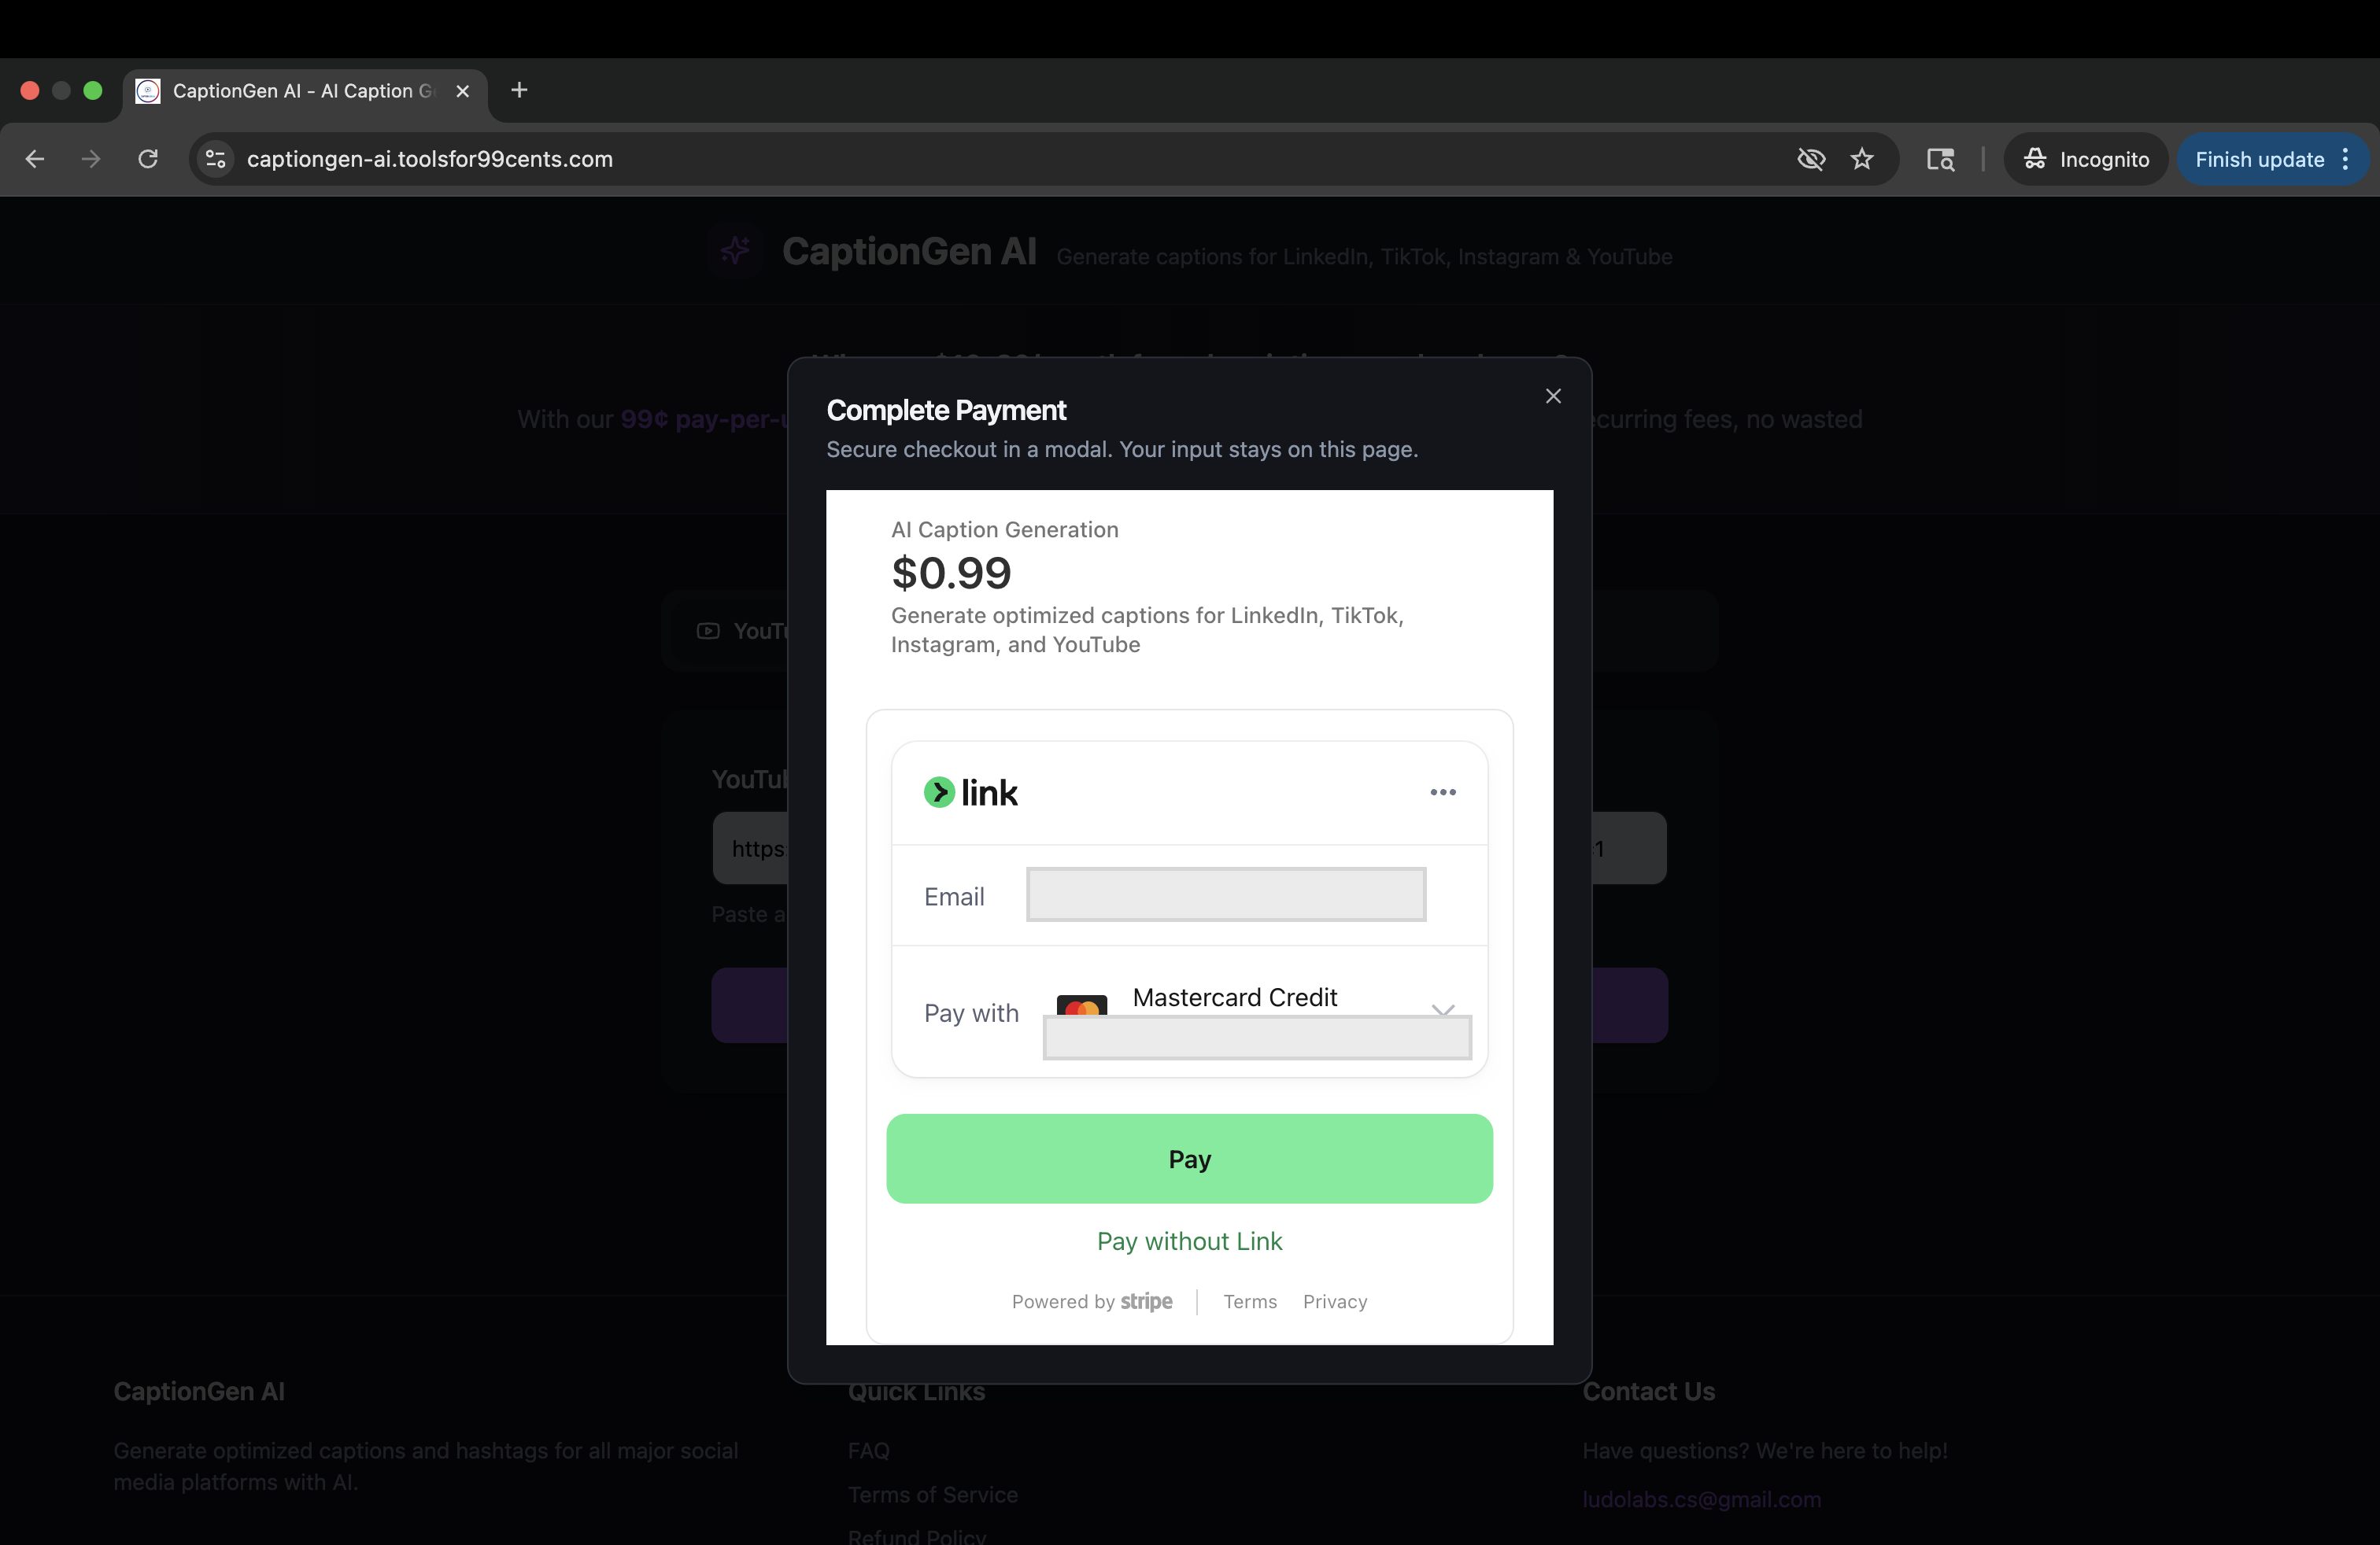This screenshot has width=2380, height=1545.
Task: Expand the Pay with card dropdown
Action: click(1442, 1009)
